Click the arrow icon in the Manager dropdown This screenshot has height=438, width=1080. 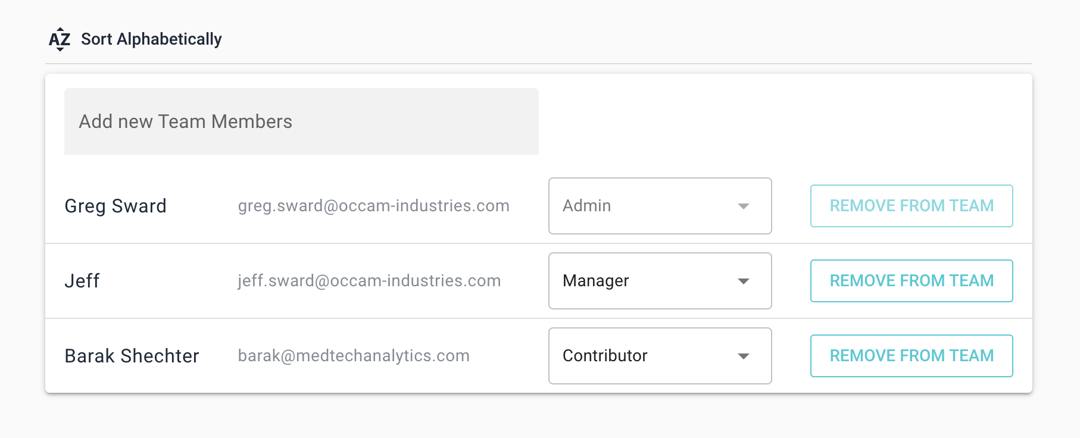pos(743,281)
